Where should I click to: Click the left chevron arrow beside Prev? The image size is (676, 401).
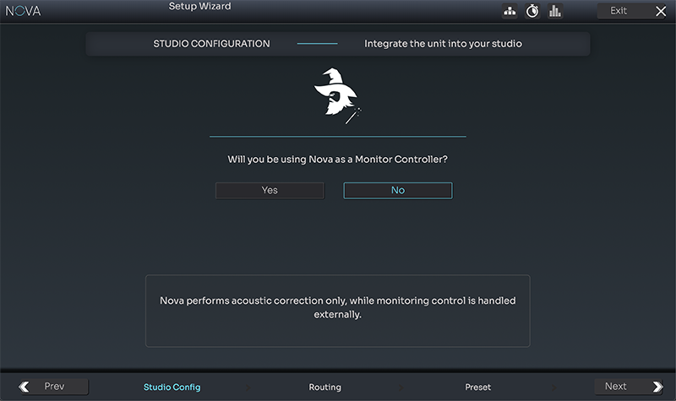pyautogui.click(x=25, y=387)
